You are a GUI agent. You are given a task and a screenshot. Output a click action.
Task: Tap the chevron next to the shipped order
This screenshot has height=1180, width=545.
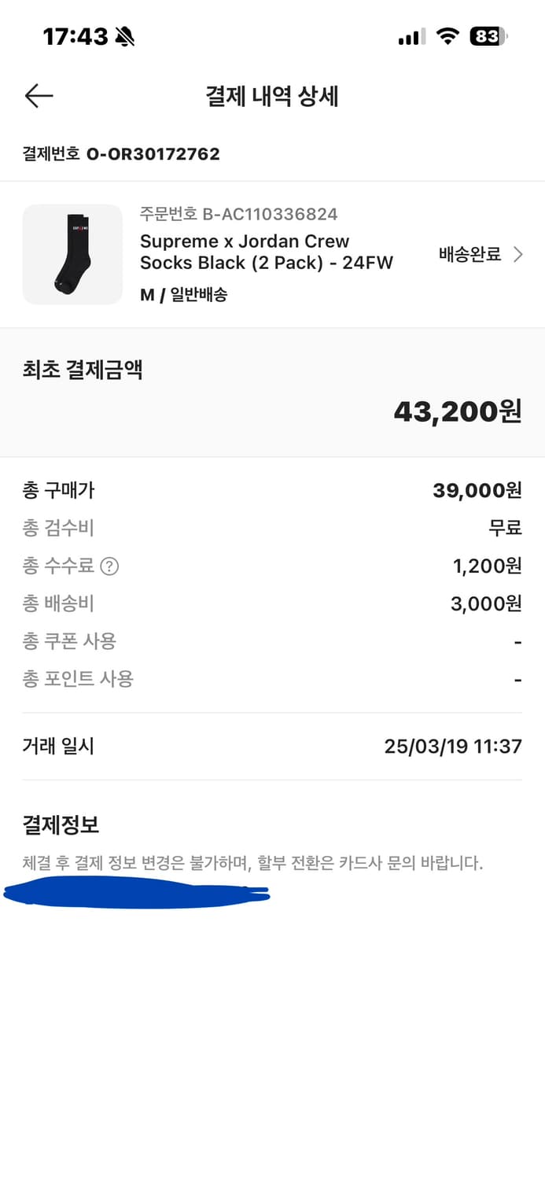[519, 252]
